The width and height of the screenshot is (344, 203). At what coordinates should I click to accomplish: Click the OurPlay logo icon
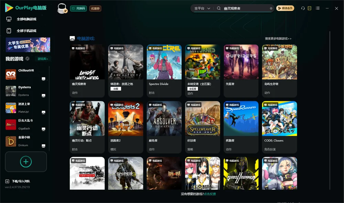(9, 8)
